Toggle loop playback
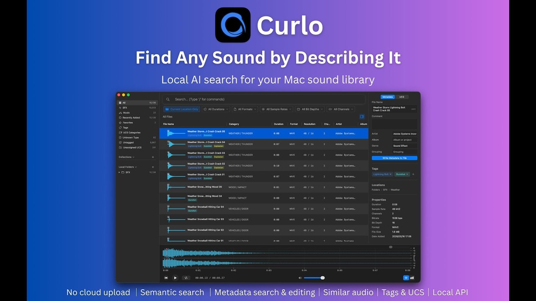The width and height of the screenshot is (536, 301). (x=186, y=278)
